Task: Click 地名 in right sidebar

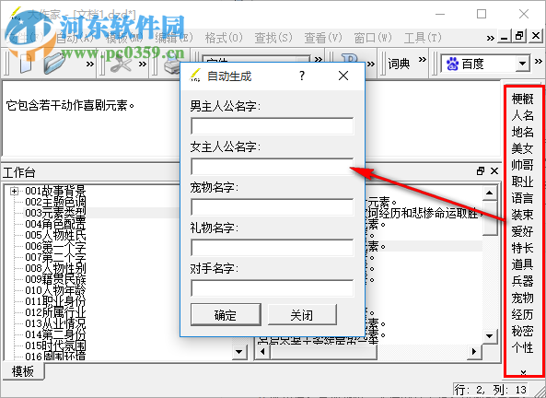Action: (x=522, y=132)
